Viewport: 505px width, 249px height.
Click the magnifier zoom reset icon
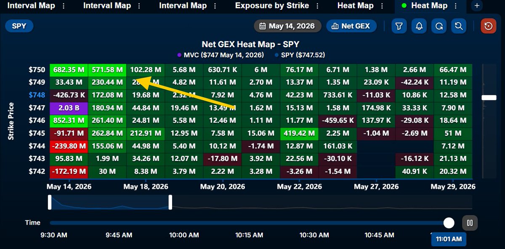pos(459,26)
